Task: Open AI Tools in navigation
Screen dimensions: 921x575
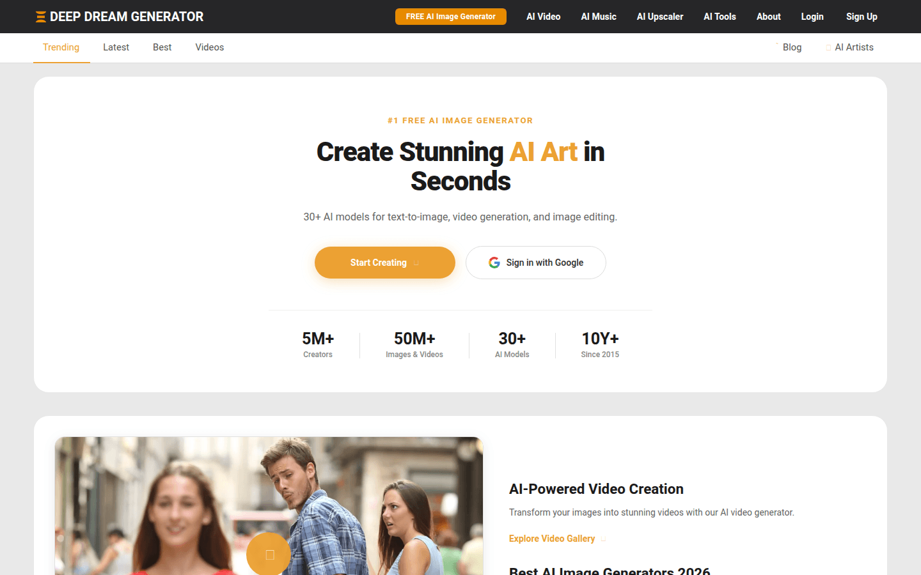Action: click(x=720, y=17)
